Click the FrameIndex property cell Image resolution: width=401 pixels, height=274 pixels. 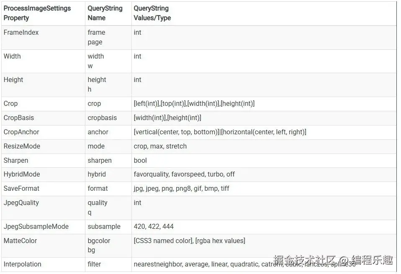coord(21,33)
